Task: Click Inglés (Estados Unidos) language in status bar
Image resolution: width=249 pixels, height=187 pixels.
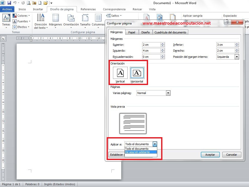Action: [x=59, y=184]
